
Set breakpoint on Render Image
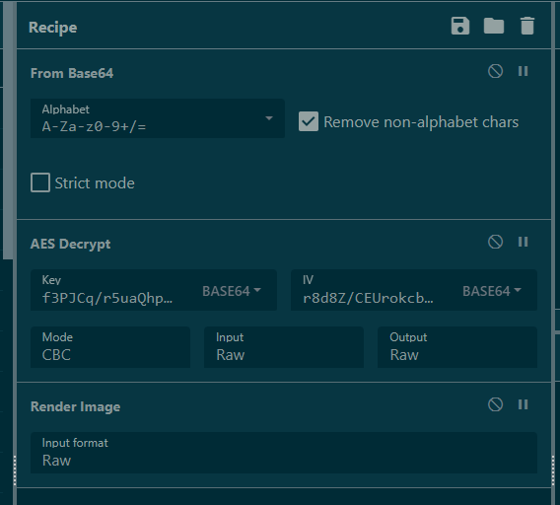(523, 404)
